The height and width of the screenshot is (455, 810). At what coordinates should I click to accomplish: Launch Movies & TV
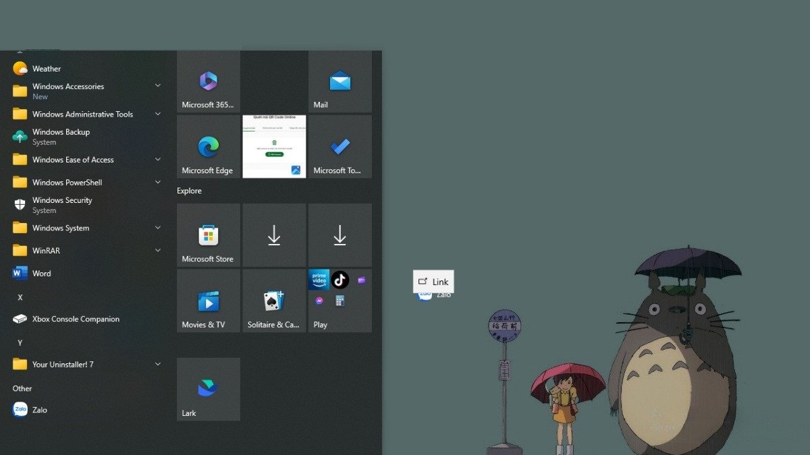click(207, 301)
